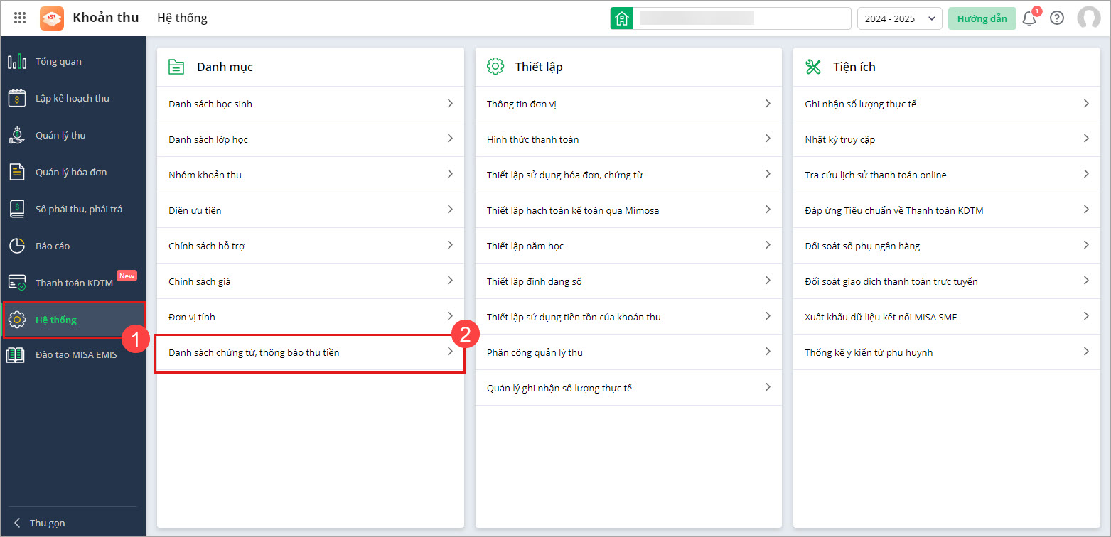Open Đối soát giao dịch thanh toán trực tuyến
The image size is (1111, 537).
947,281
